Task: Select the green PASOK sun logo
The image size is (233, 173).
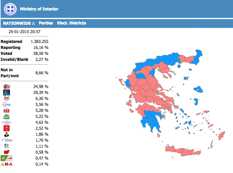Action: click(x=7, y=117)
